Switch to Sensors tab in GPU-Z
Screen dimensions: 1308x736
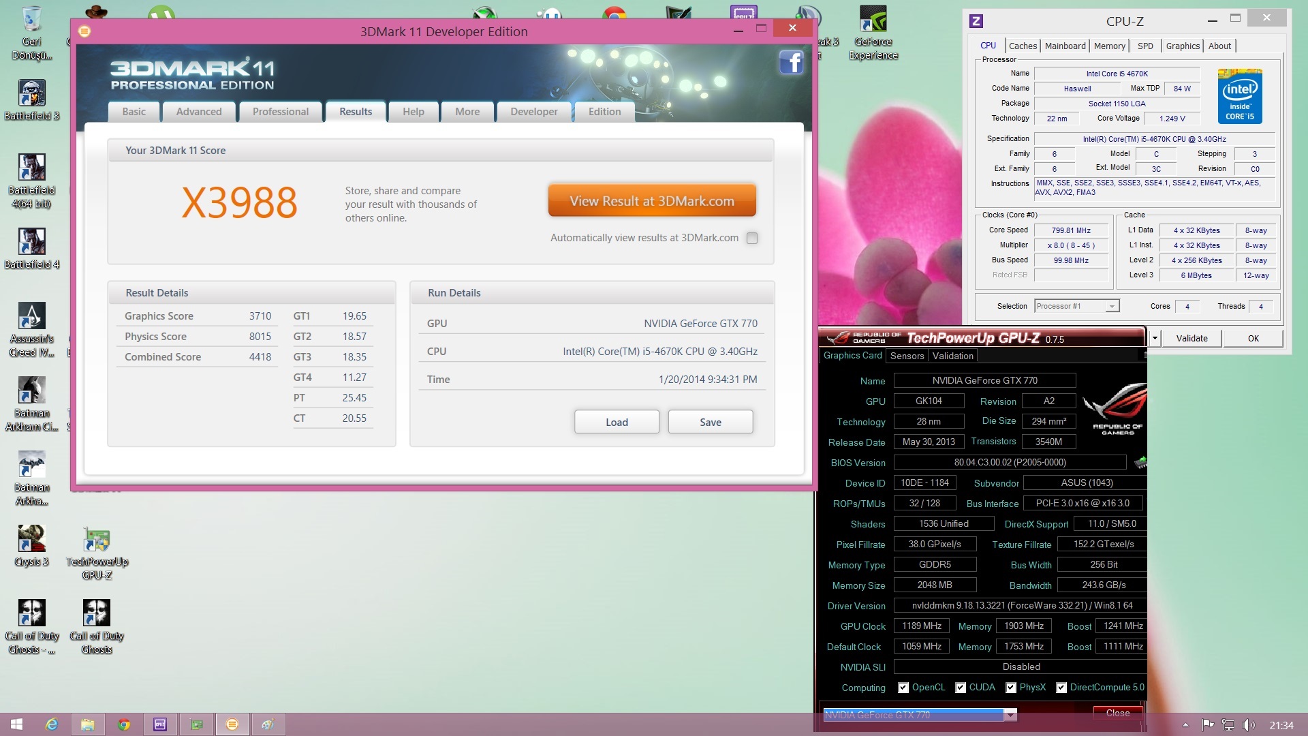pyautogui.click(x=907, y=356)
